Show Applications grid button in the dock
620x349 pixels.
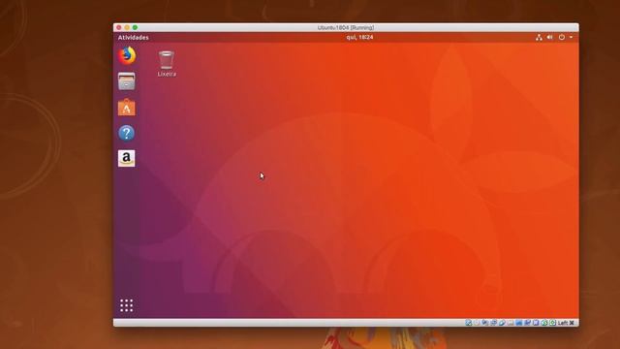pyautogui.click(x=127, y=305)
